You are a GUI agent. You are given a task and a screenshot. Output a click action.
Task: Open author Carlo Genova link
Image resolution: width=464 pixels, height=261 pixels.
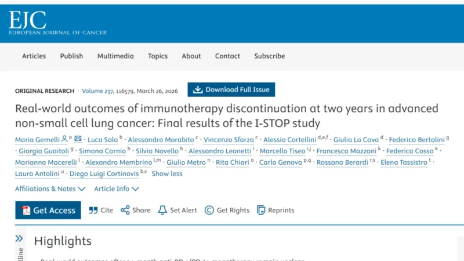281,162
